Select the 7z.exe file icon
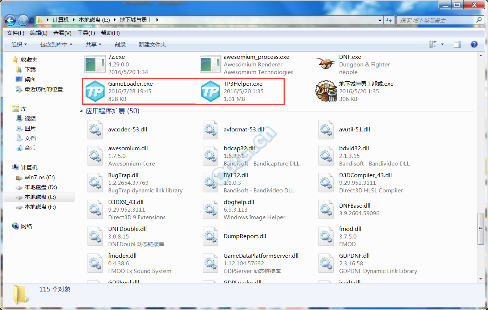This screenshot has height=310, width=488. point(95,64)
